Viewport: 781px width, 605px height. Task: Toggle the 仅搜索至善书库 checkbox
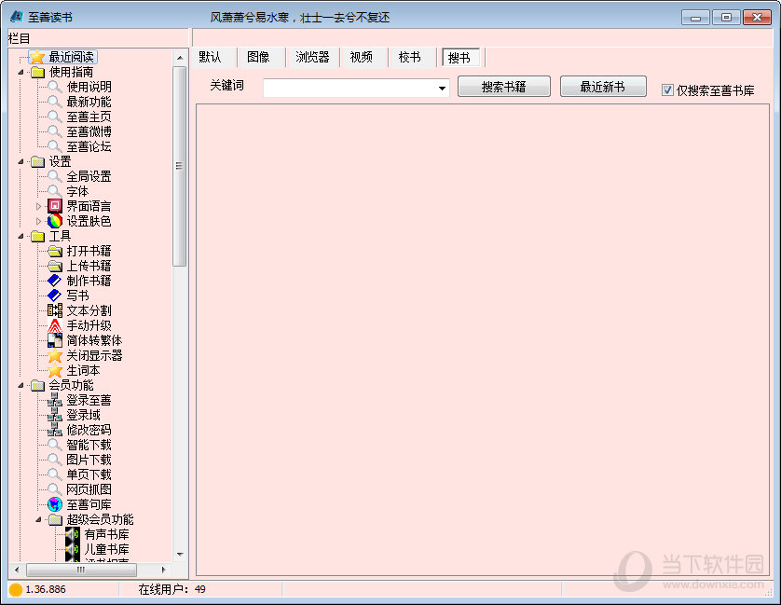[x=667, y=90]
